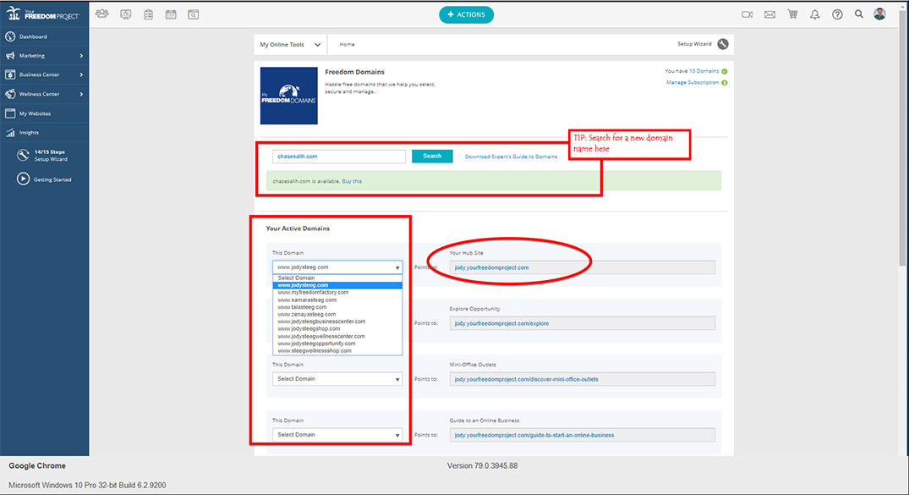Go to My Websites in sidebar
Image resolution: width=909 pixels, height=495 pixels.
(45, 113)
